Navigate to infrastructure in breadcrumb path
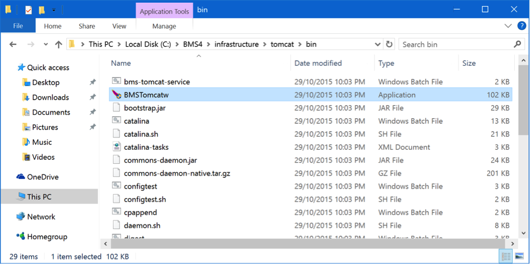 coord(237,44)
